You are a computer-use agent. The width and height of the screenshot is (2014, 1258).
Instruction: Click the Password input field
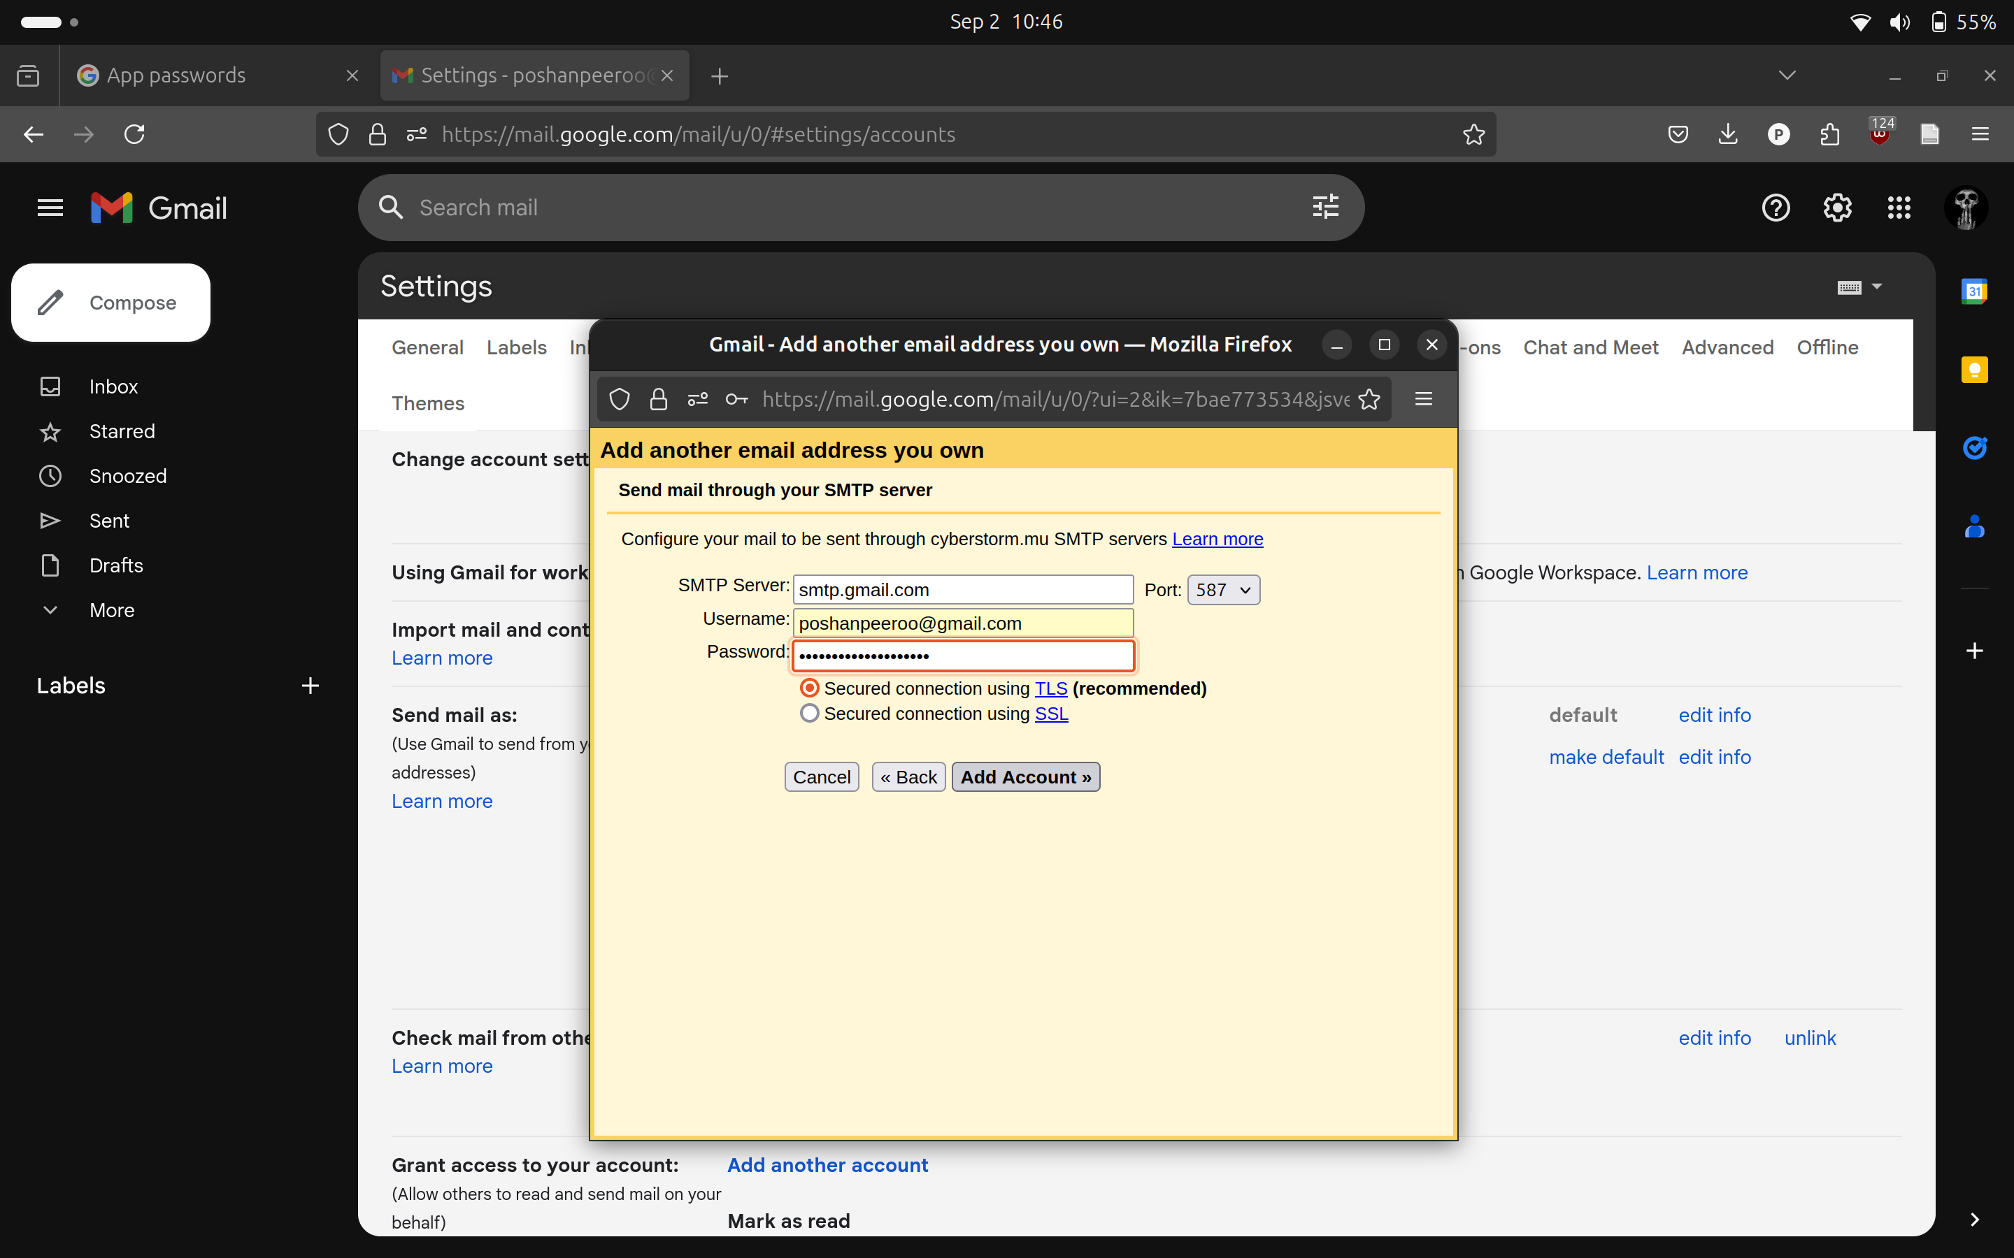963,655
